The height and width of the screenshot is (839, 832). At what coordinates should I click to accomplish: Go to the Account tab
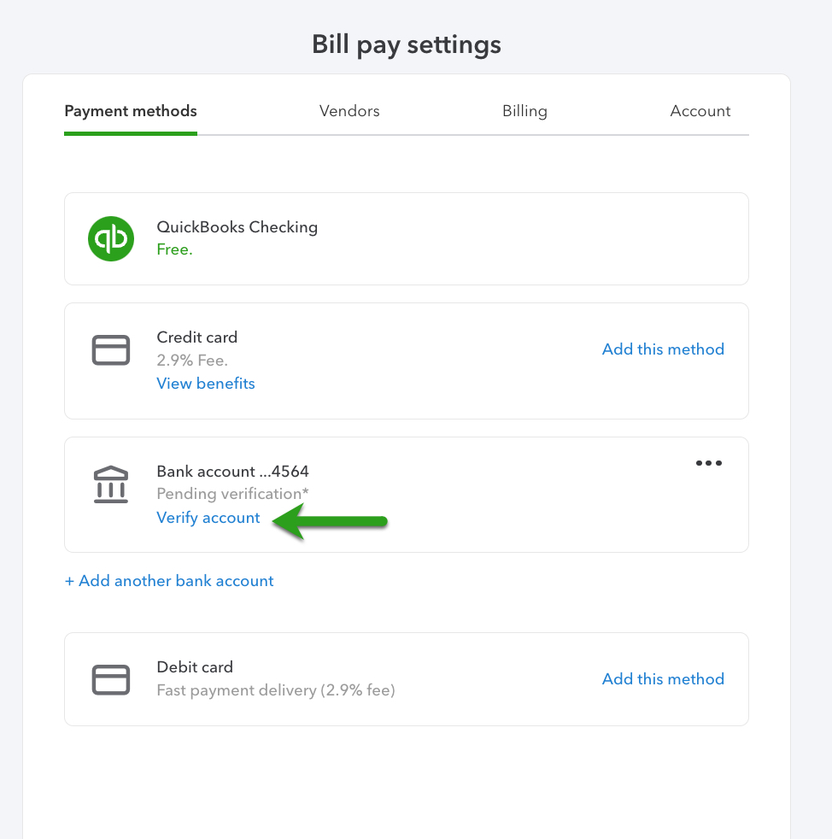click(700, 111)
